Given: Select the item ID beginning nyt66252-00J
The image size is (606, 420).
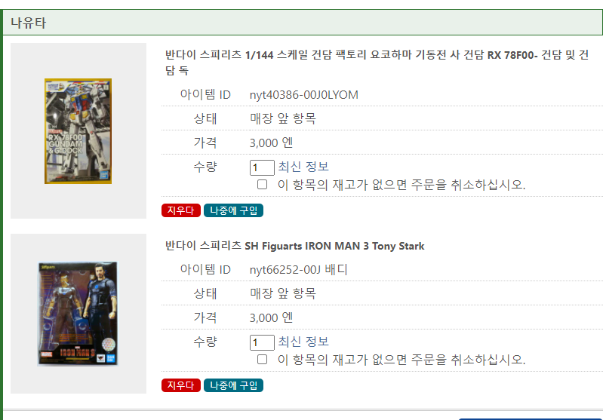Looking at the screenshot, I should 298,269.
